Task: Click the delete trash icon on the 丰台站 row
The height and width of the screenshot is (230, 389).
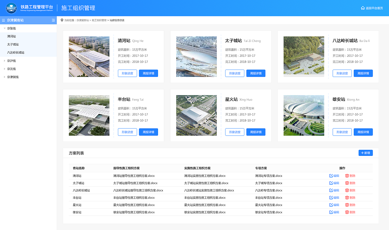Action: [347, 197]
